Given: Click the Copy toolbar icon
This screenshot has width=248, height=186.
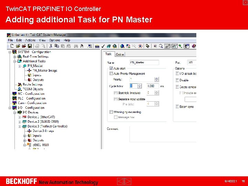Looking at the screenshot, I should (56, 46).
